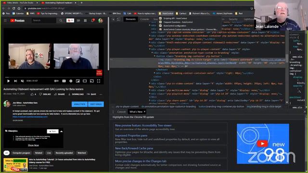Switch to the YouTube Studio video details tab
Image resolution: width=308 pixels, height=173 pixels.
pos(21,3)
